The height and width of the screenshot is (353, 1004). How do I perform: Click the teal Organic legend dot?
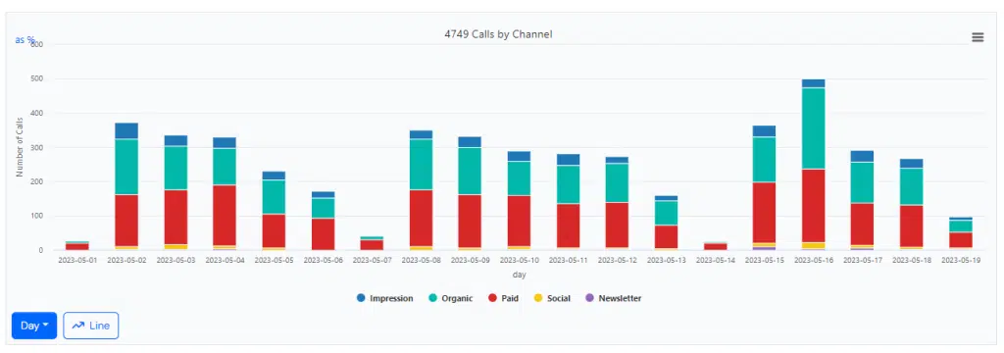[432, 298]
